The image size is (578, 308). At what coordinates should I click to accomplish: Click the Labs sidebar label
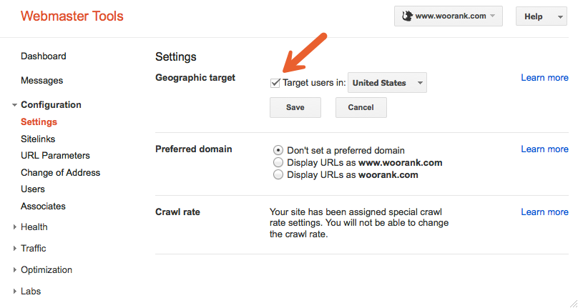coord(31,291)
